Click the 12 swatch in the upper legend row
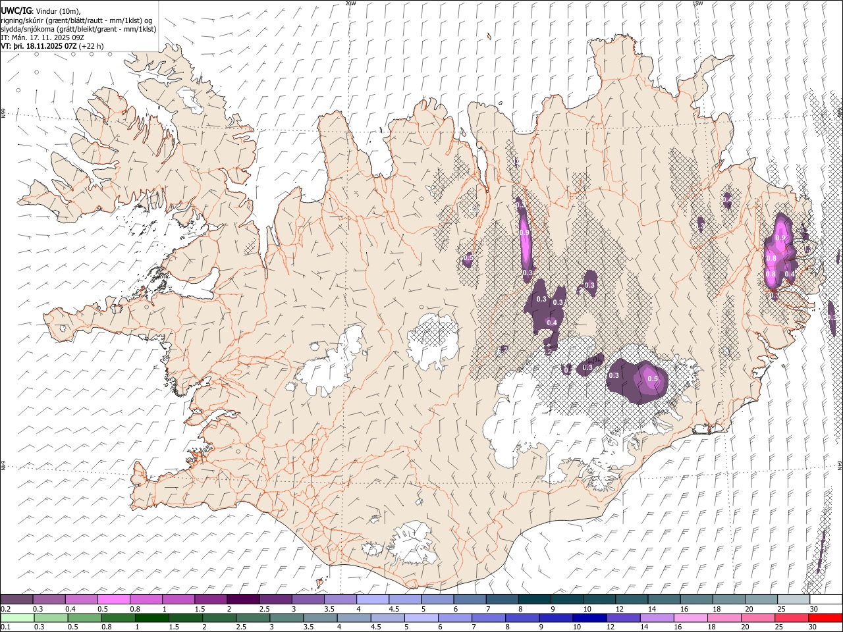The height and width of the screenshot is (632, 843). pos(630,599)
